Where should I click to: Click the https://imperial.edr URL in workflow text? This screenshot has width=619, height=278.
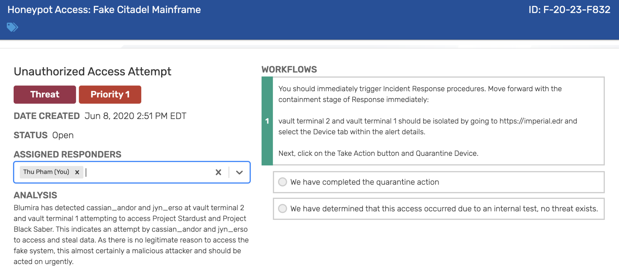(x=531, y=121)
